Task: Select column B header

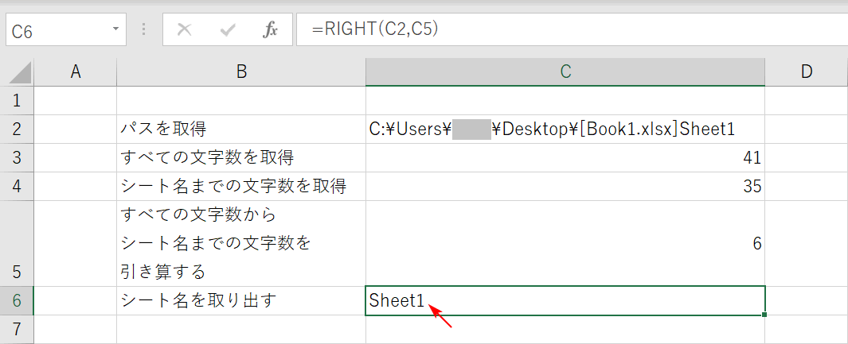Action: pyautogui.click(x=241, y=72)
